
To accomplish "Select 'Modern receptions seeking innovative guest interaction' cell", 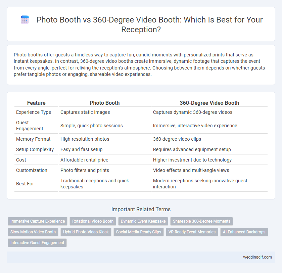I will pyautogui.click(x=209, y=184).
